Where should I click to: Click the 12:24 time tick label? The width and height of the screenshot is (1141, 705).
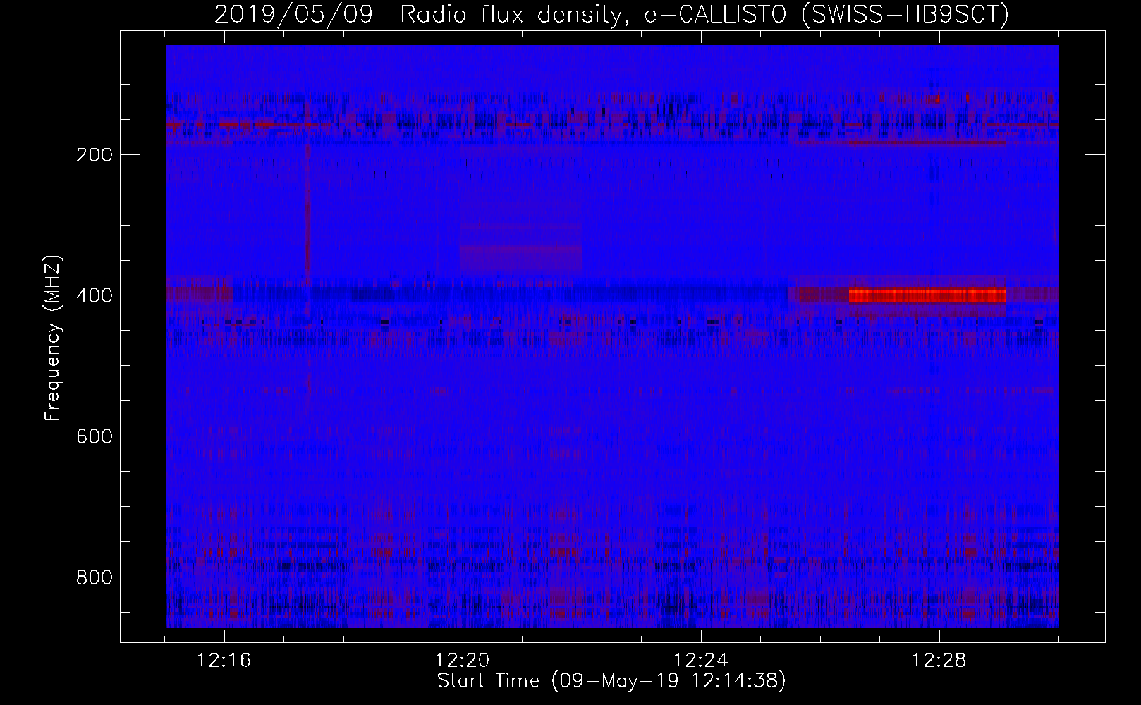pos(701,661)
